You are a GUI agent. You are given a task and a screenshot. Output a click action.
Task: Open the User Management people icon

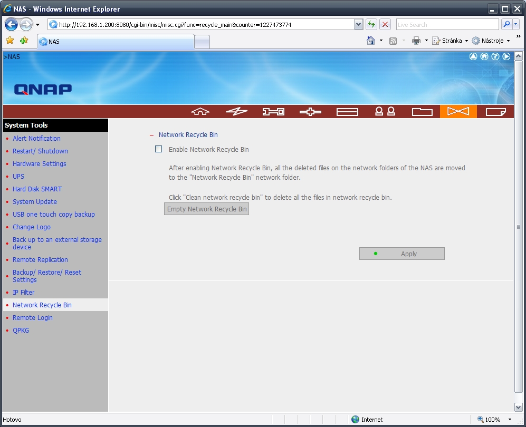[x=385, y=112]
